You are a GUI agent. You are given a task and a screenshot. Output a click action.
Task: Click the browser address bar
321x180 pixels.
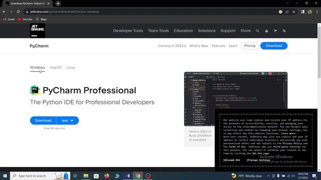click(151, 12)
